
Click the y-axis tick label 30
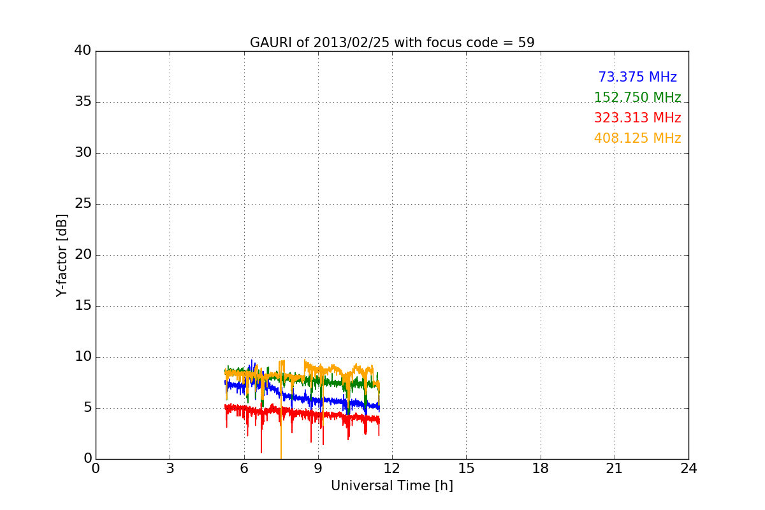pos(83,153)
